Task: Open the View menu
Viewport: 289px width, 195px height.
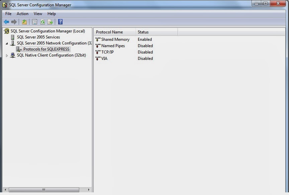Action: pyautogui.click(x=38, y=14)
